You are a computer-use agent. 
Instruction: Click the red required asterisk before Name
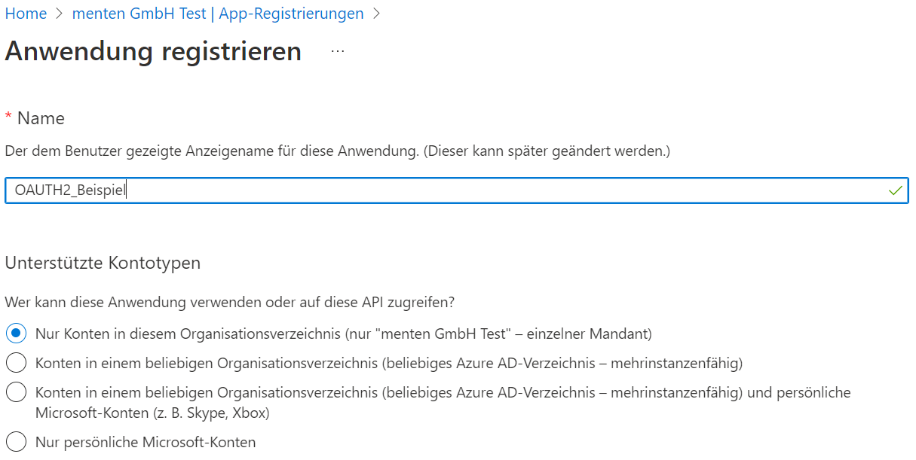8,118
